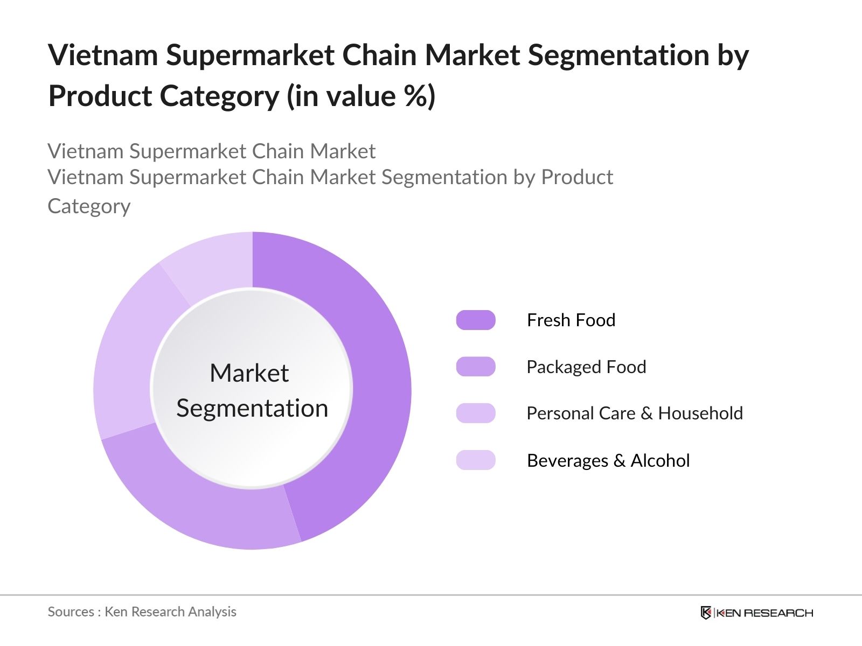Viewport: 862px width, 646px height.
Task: Select the Packaged Food legend label
Action: [x=586, y=367]
